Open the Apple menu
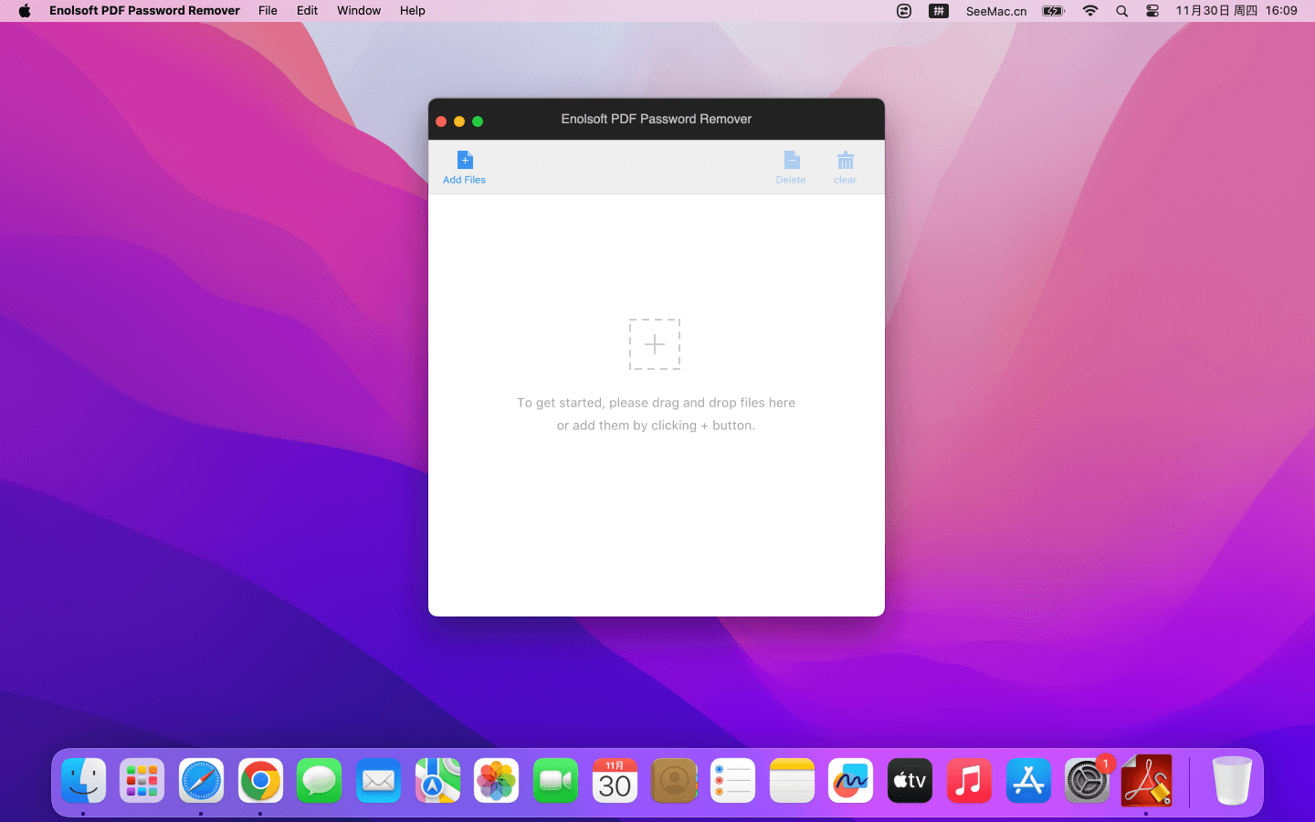The image size is (1315, 822). [x=25, y=11]
